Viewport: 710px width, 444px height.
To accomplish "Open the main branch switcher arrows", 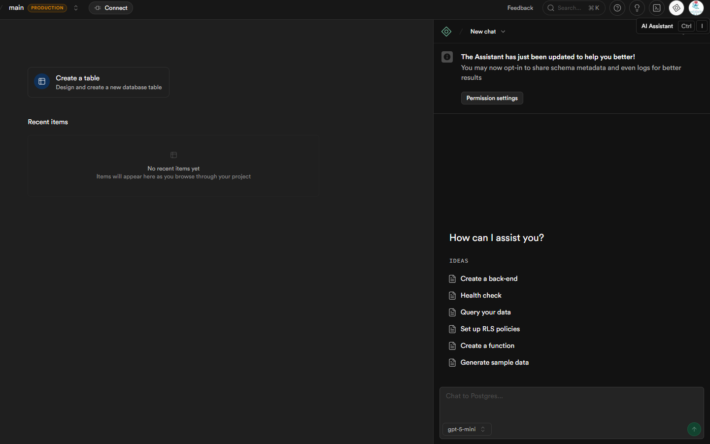I will click(76, 8).
